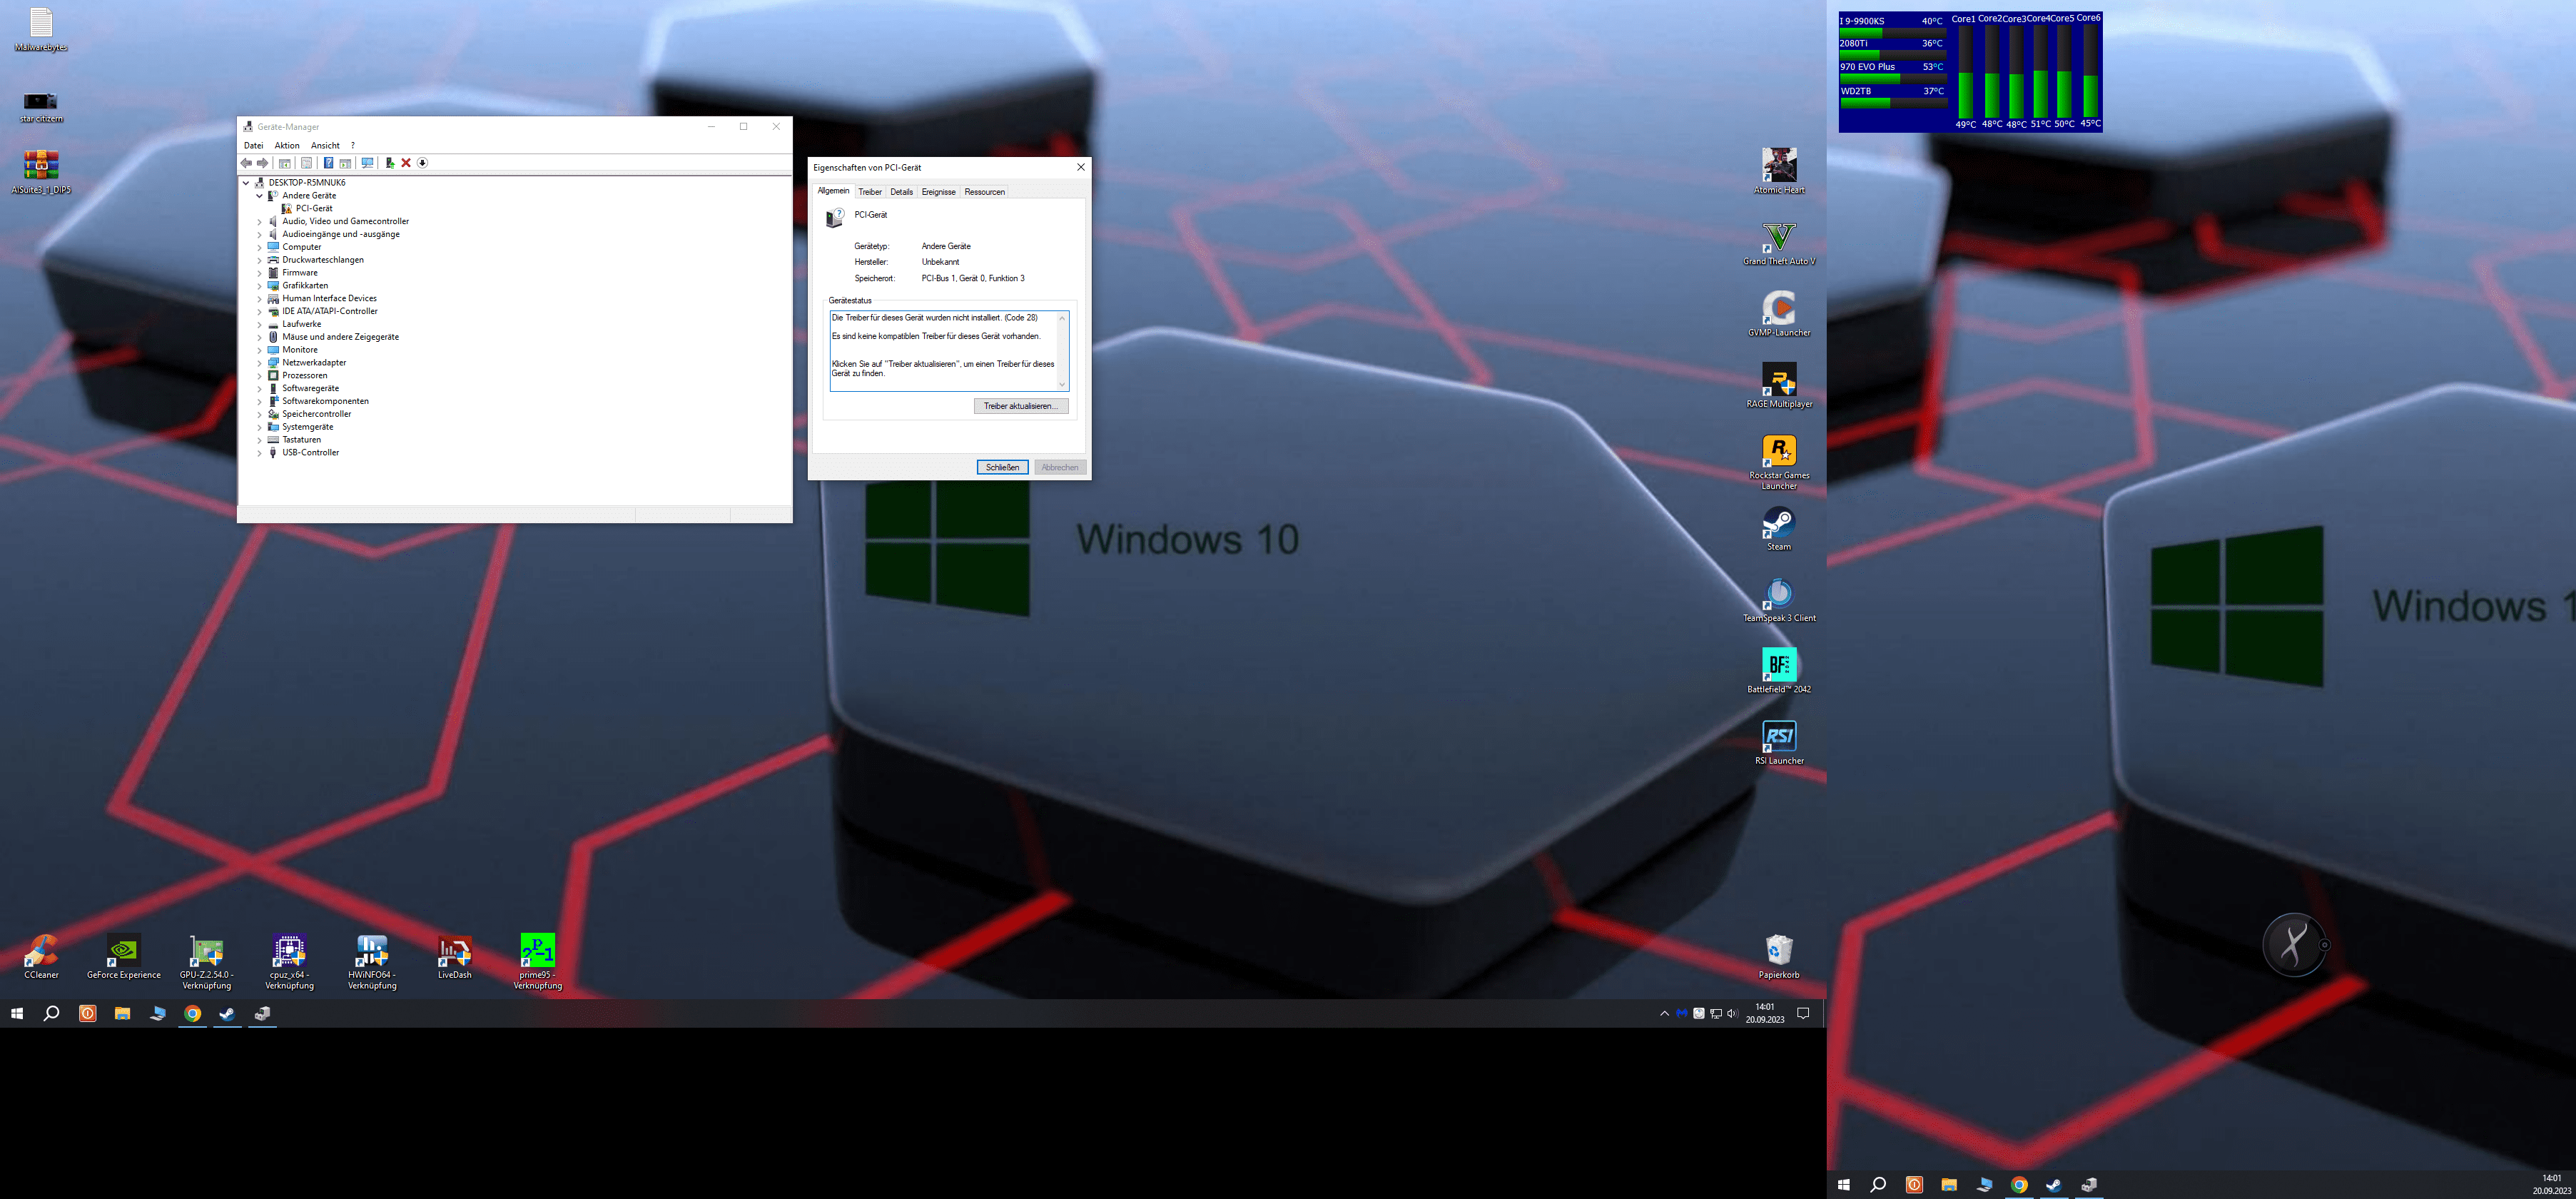Click the properties sheet toolbar icon

tap(307, 163)
